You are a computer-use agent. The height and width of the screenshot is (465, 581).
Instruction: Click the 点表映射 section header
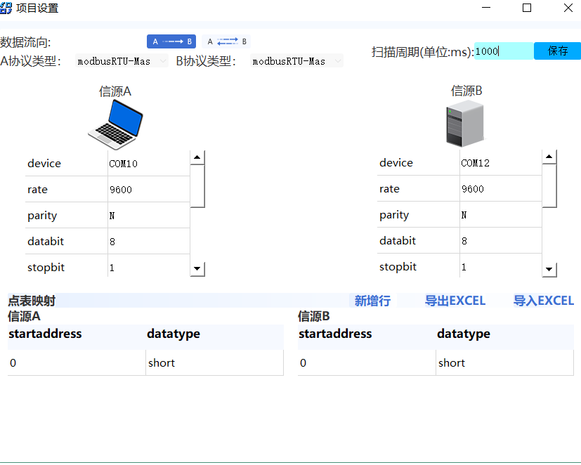(x=32, y=301)
